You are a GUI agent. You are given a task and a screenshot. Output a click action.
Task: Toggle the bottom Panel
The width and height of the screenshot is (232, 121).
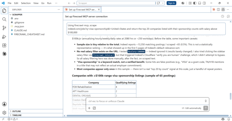pyautogui.click(x=199, y=3)
